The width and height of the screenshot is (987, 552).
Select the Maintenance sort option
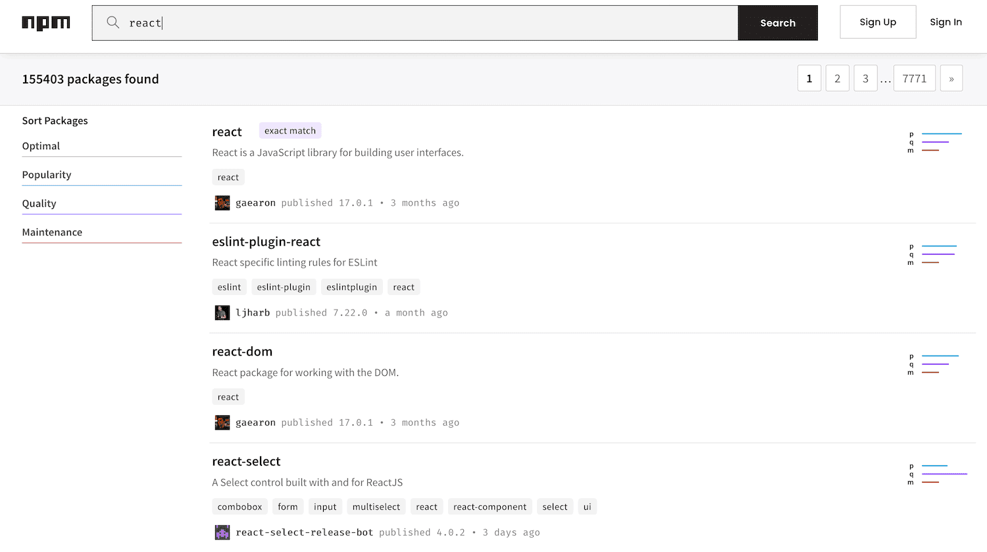click(53, 232)
